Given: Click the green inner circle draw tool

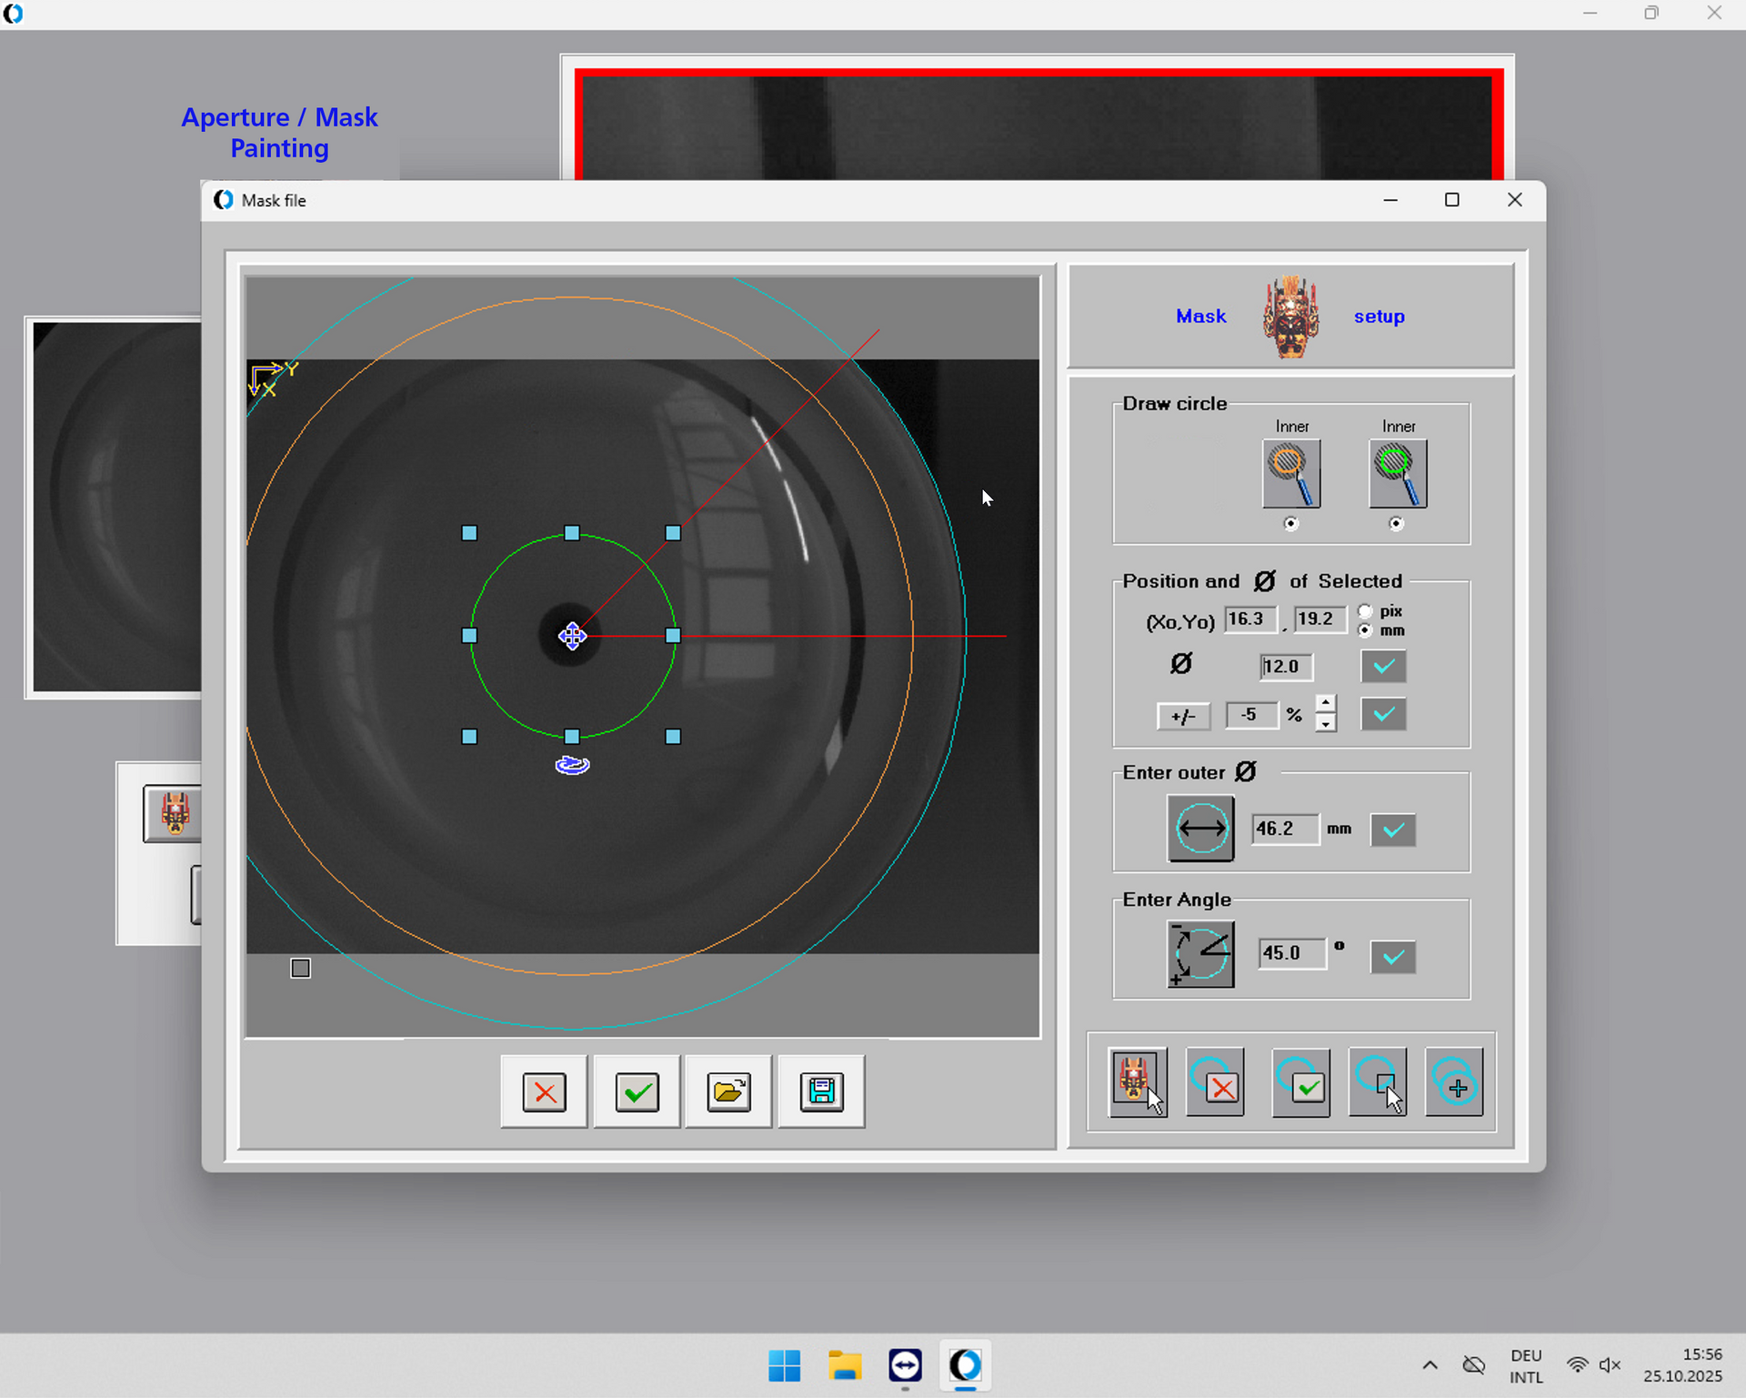Looking at the screenshot, I should click(1398, 474).
